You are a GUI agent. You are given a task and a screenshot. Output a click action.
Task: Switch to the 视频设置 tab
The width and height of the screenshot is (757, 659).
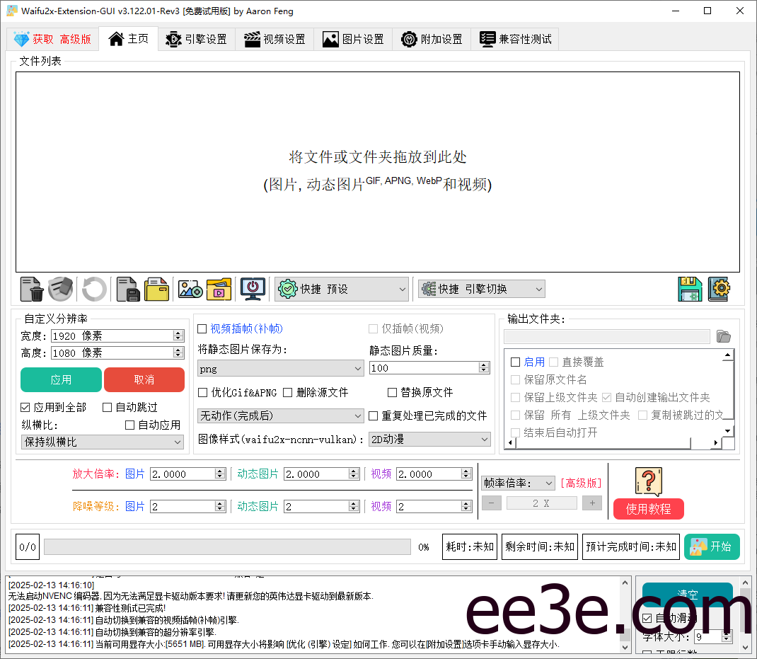point(275,39)
